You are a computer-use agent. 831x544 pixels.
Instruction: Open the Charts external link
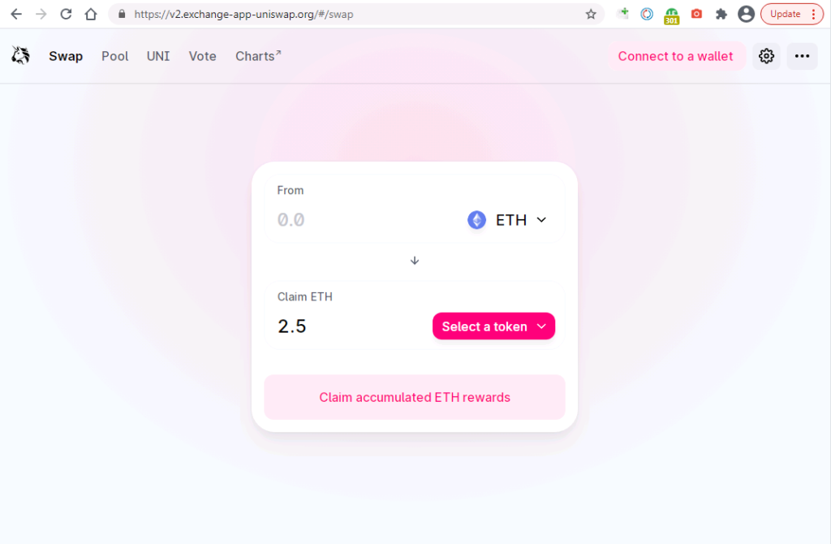pyautogui.click(x=258, y=56)
